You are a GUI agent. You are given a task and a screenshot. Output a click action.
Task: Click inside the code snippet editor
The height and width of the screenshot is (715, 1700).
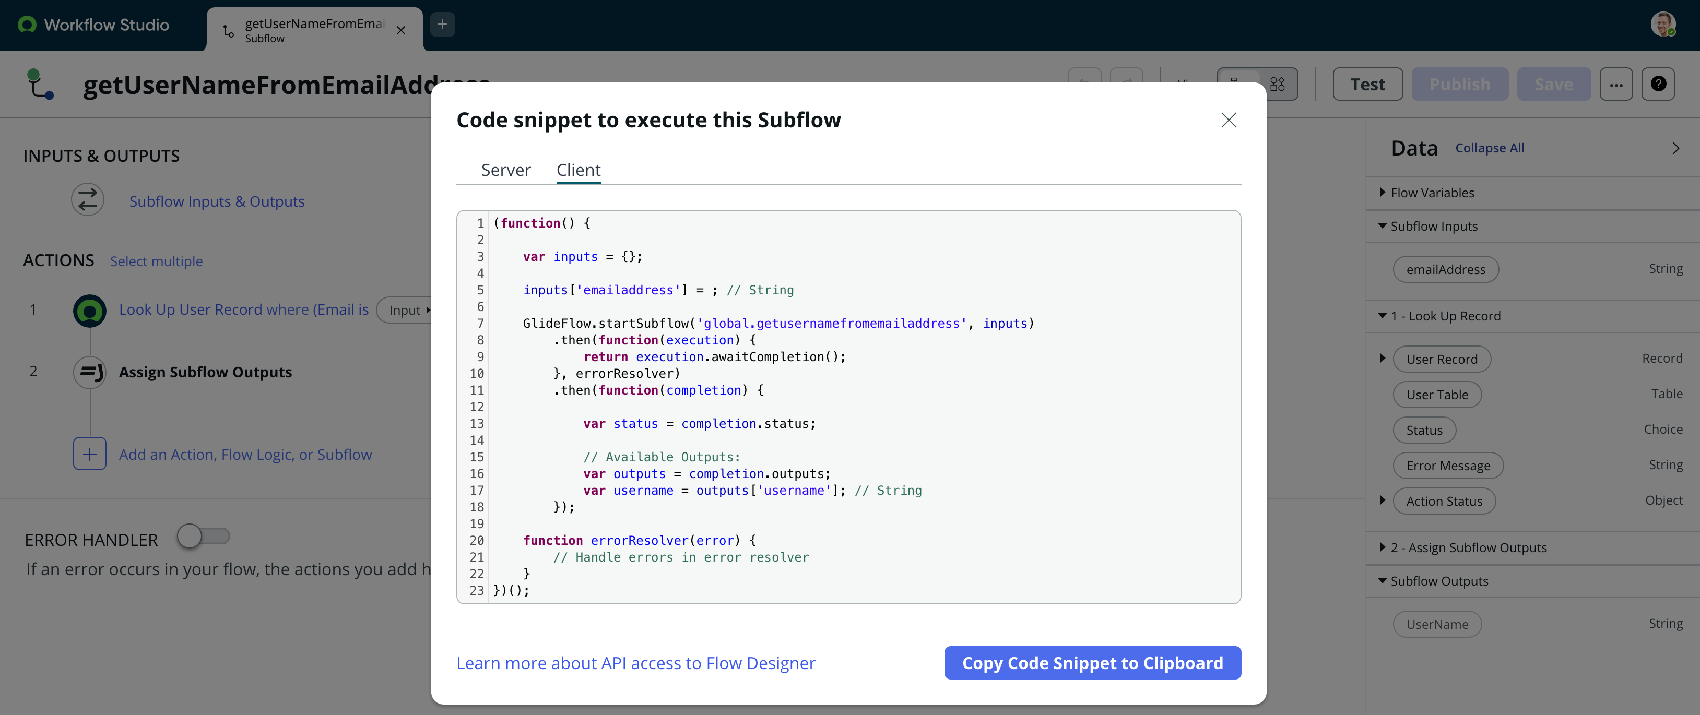click(924, 409)
